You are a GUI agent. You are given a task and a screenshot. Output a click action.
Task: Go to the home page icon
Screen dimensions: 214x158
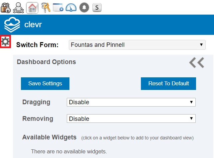point(32,8)
